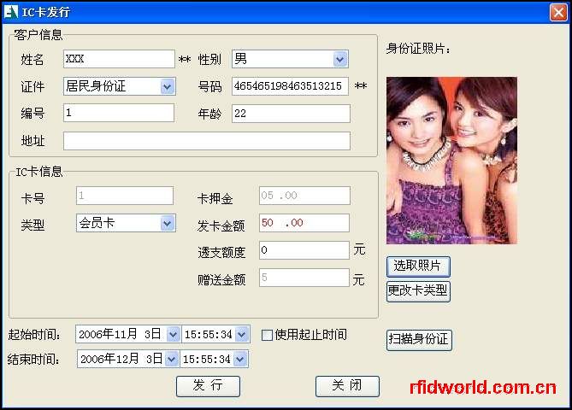
Task: Click the 关闭 close button
Action: click(x=347, y=386)
